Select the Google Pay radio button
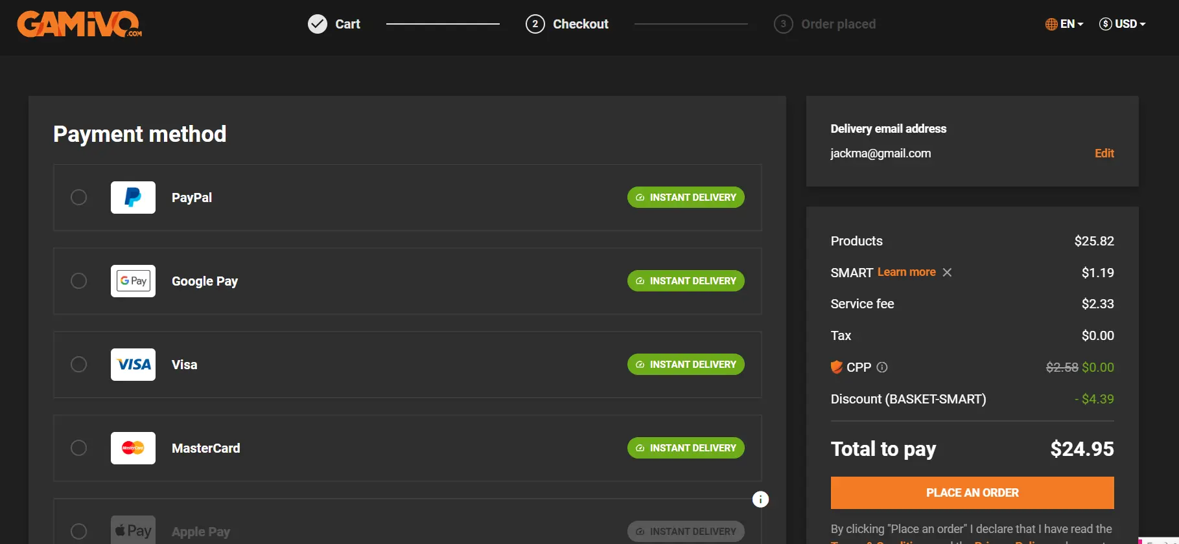 click(78, 280)
